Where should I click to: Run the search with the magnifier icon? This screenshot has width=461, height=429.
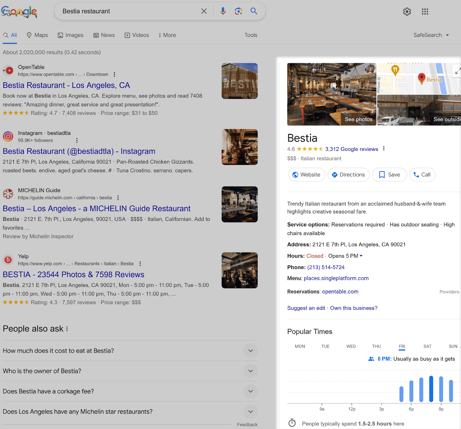254,11
